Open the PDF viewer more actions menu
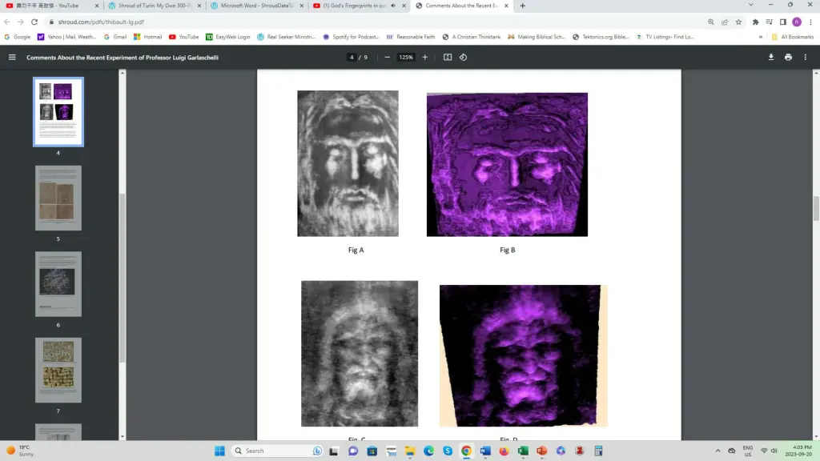The height and width of the screenshot is (461, 820). click(x=806, y=58)
